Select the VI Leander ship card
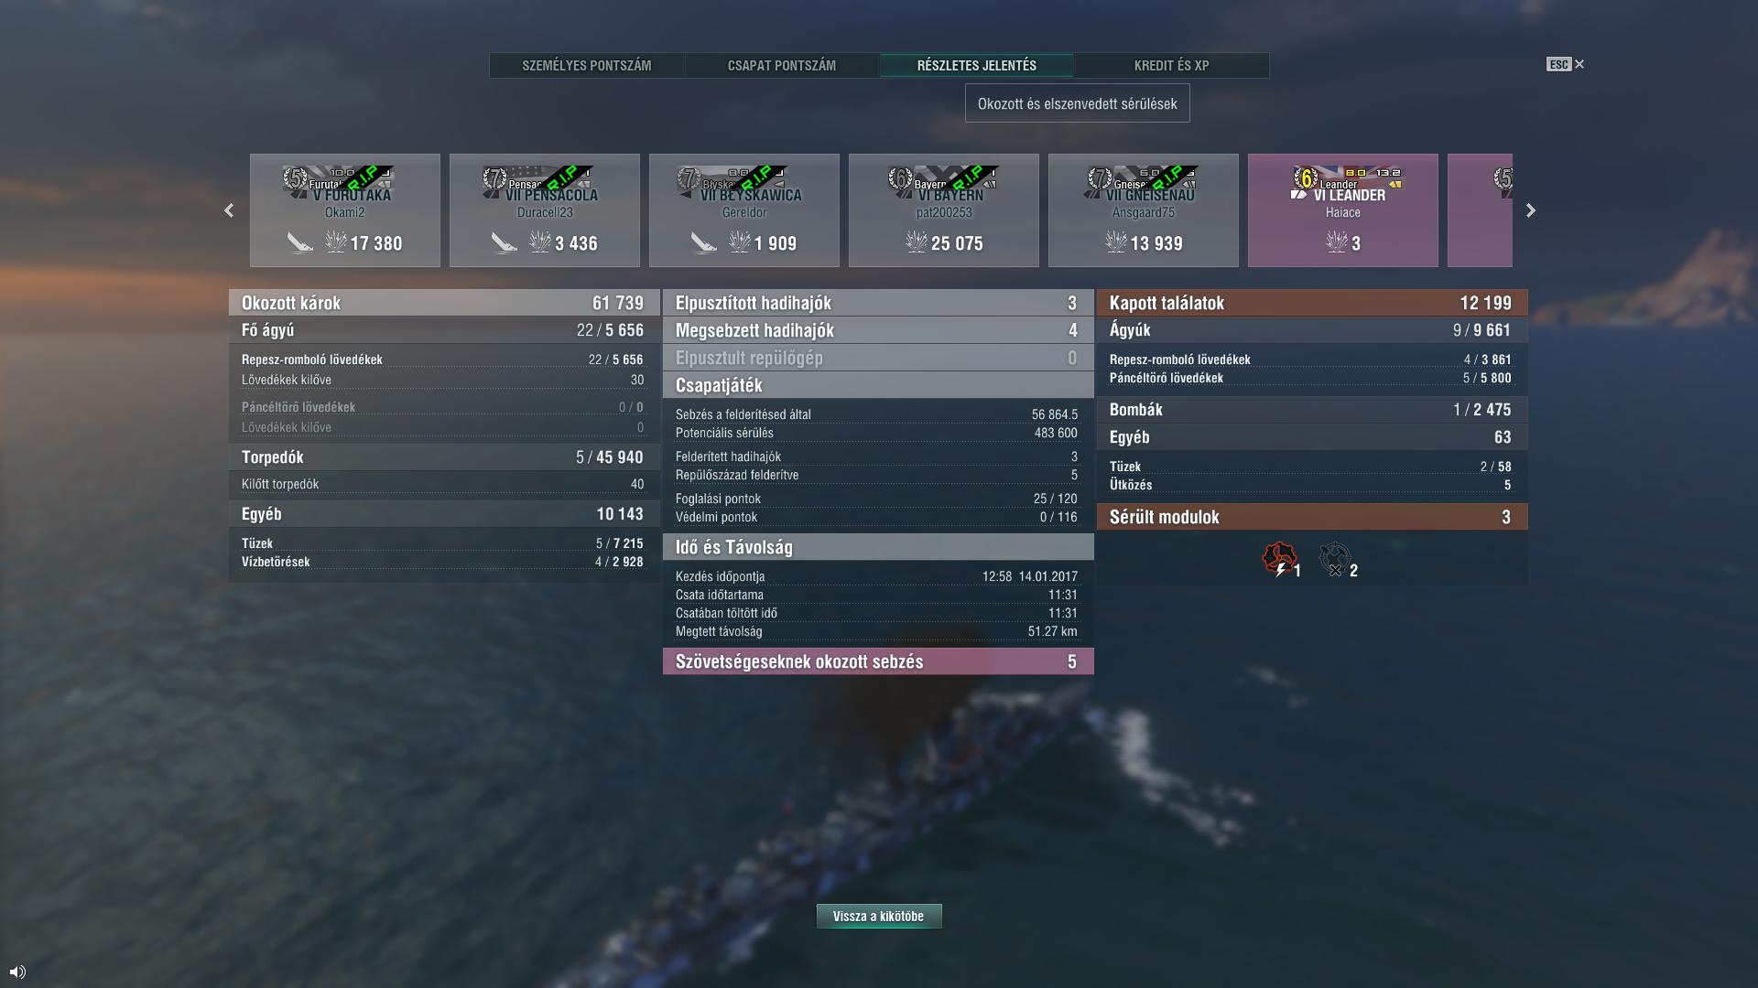This screenshot has width=1758, height=988. 1343,210
